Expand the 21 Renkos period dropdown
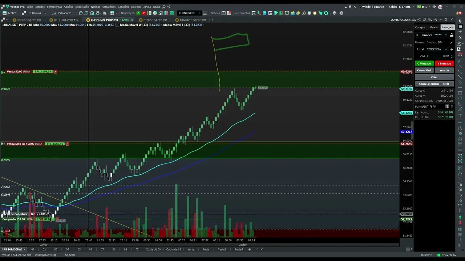This screenshot has height=261, width=465. click(45, 13)
